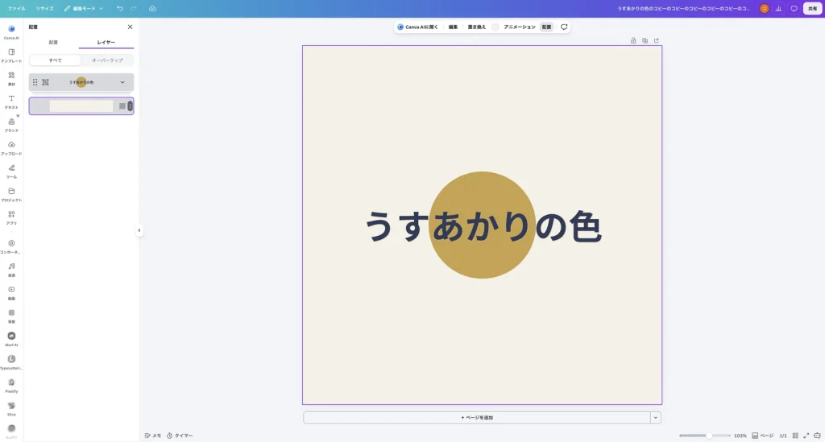Lock the page with padlock icon
This screenshot has width=825, height=442.
tap(633, 40)
